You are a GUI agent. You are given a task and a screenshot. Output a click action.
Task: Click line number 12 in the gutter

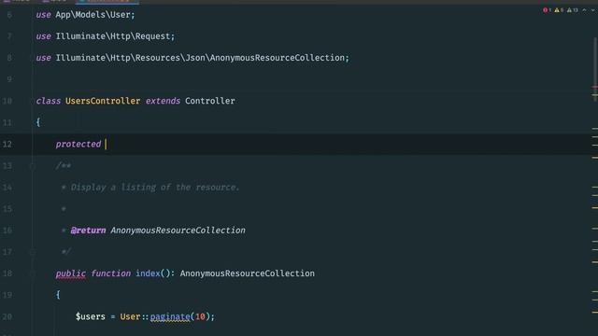click(x=7, y=144)
